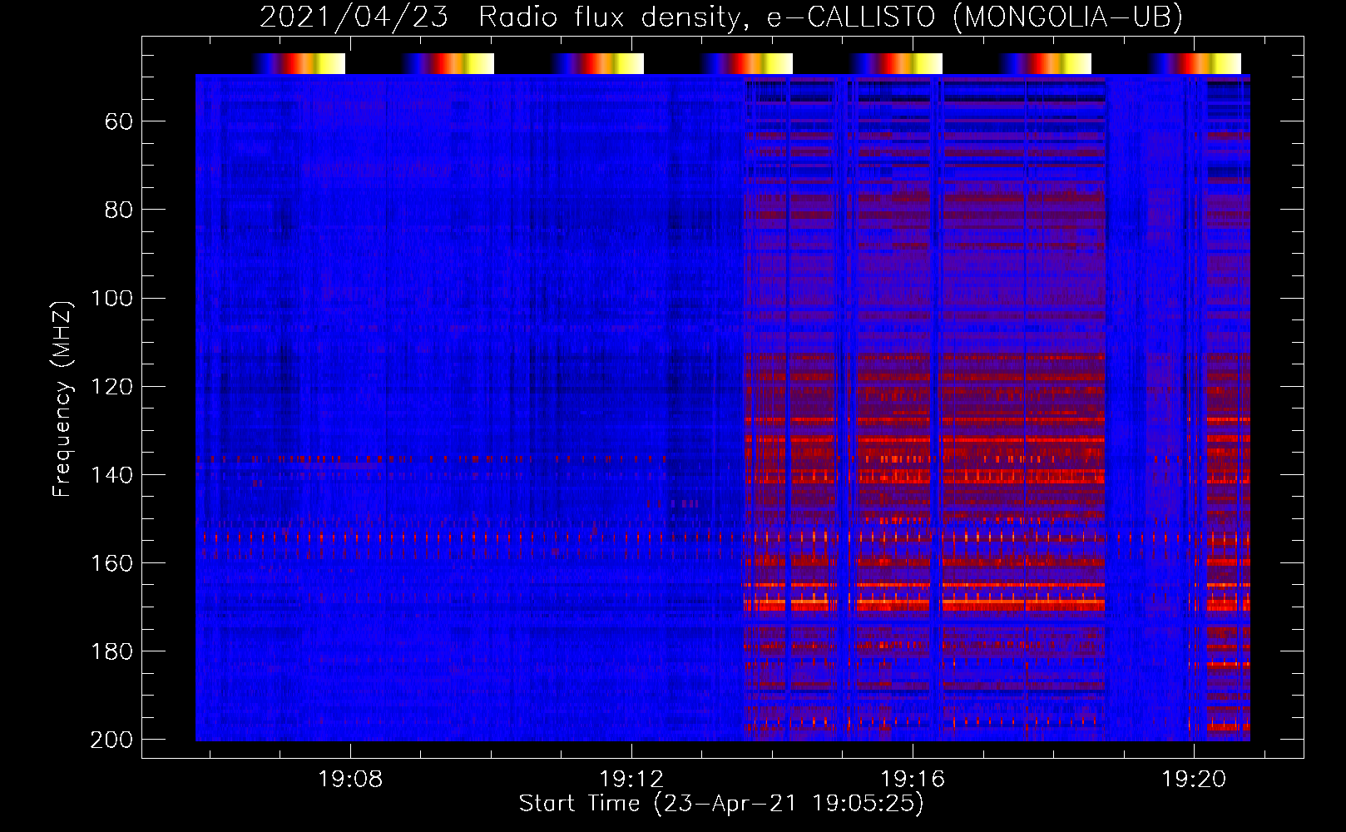This screenshot has height=832, width=1346.
Task: Click the 160 MHz frequency tick label
Action: [x=111, y=563]
